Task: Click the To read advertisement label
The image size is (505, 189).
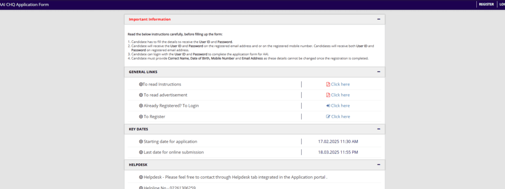Action: pos(166,95)
